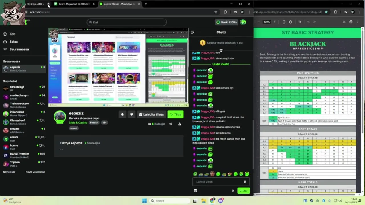Click the green Chatti send button

[244, 191]
